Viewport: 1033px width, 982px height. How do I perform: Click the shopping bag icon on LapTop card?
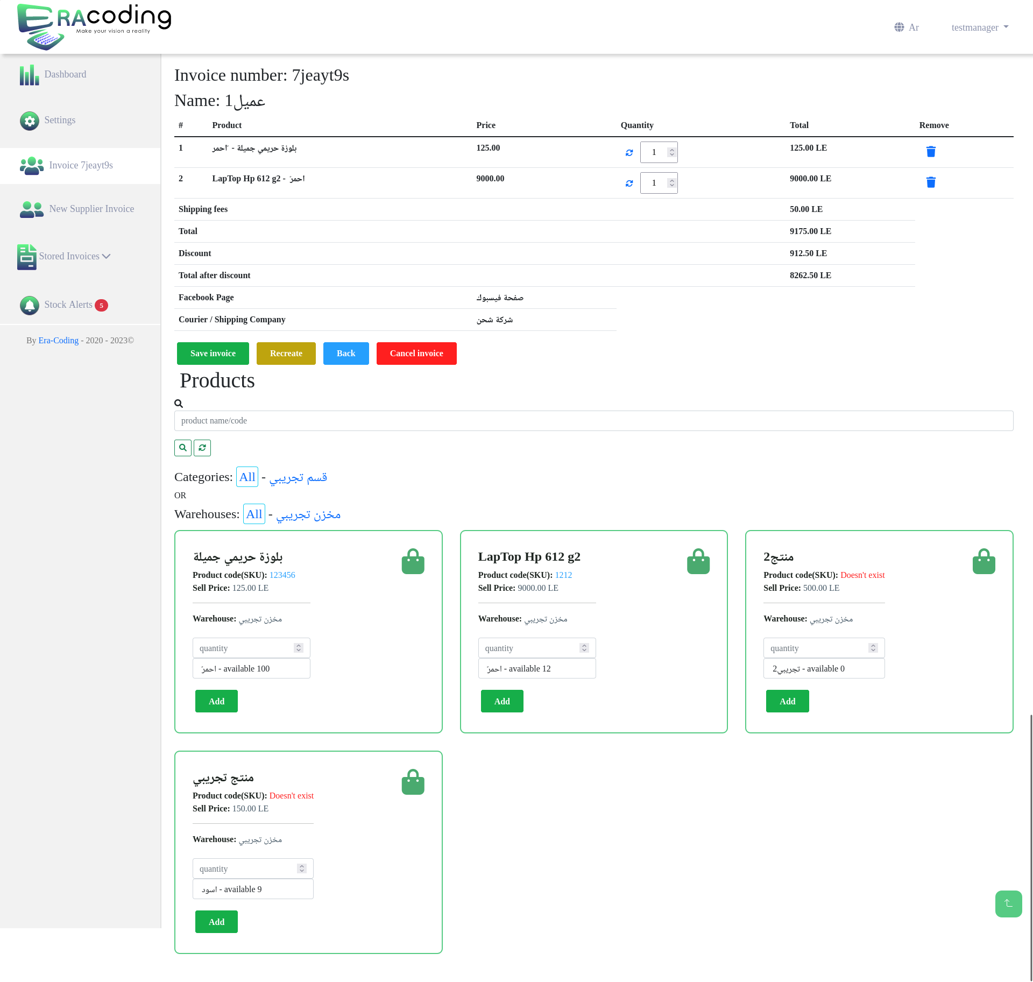click(698, 562)
